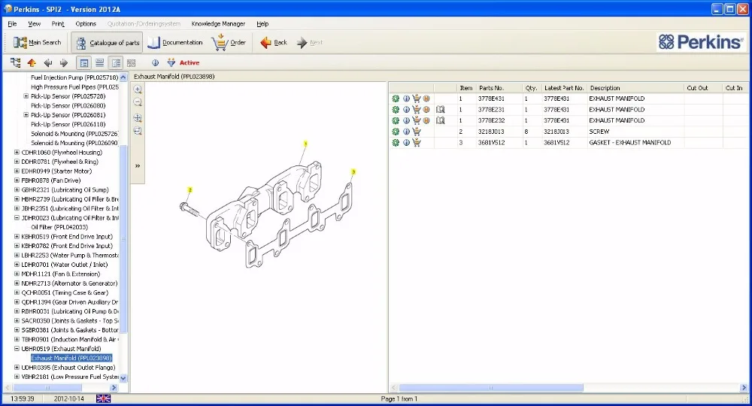Viewport: 752px width, 406px height.
Task: Click the parts table horizontal scrollbar thumb
Action: (491, 387)
